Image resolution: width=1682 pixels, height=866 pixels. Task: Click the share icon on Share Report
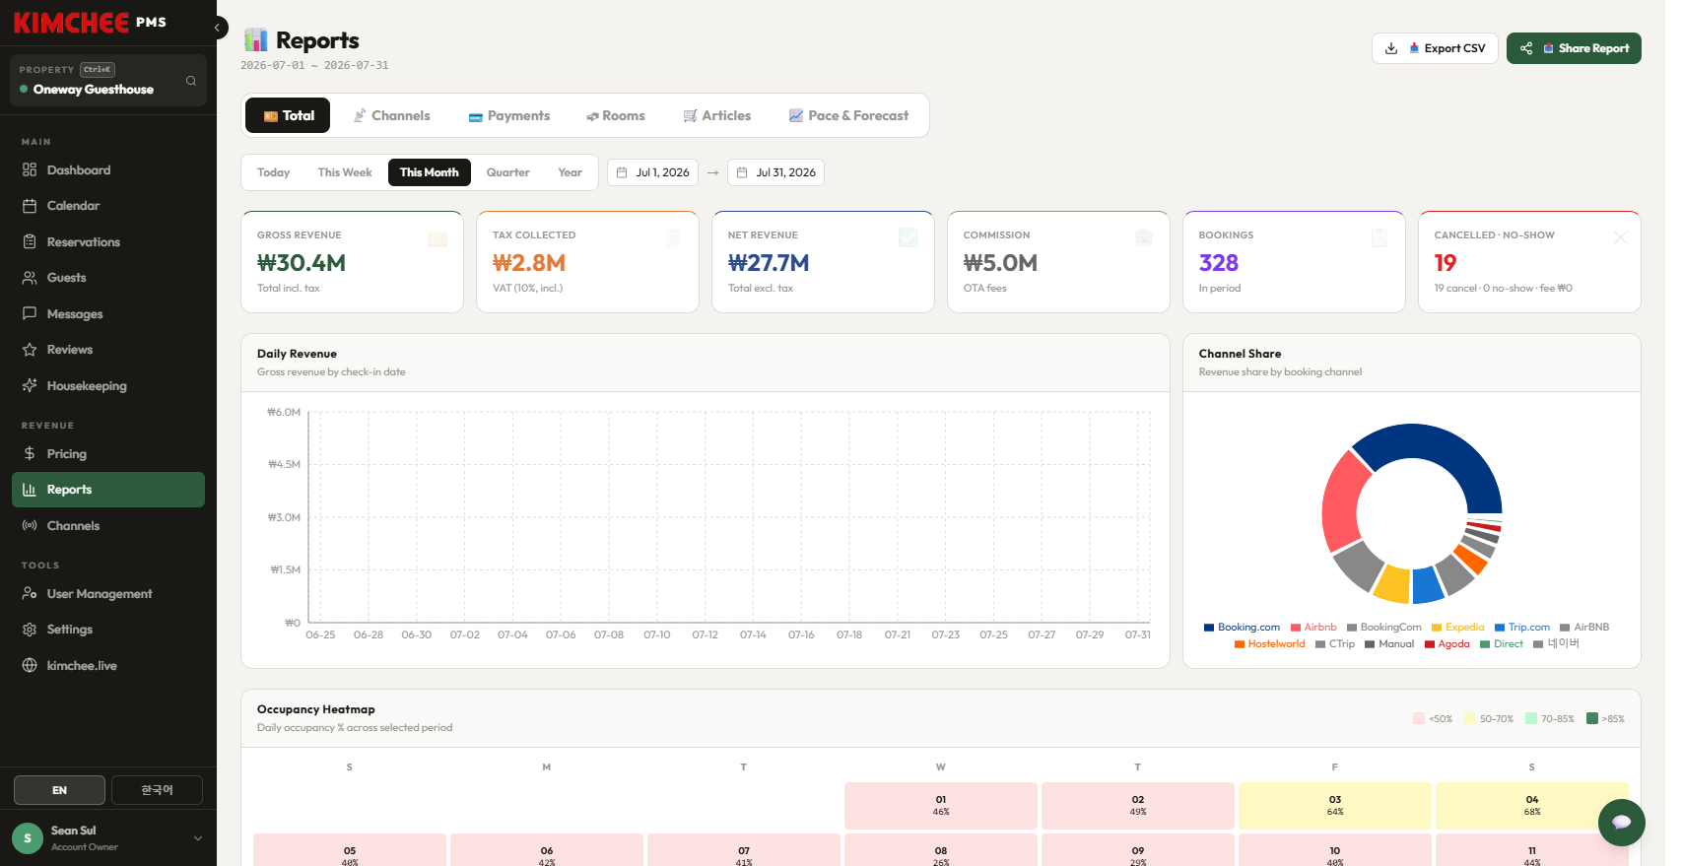1526,48
